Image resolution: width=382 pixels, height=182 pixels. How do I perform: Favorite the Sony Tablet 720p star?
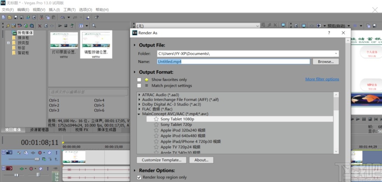coord(156,124)
